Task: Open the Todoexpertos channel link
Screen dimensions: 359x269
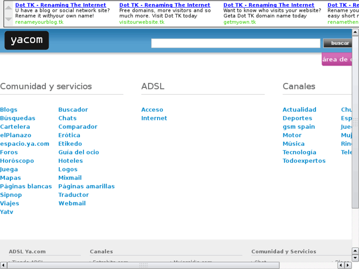Action: (x=304, y=161)
